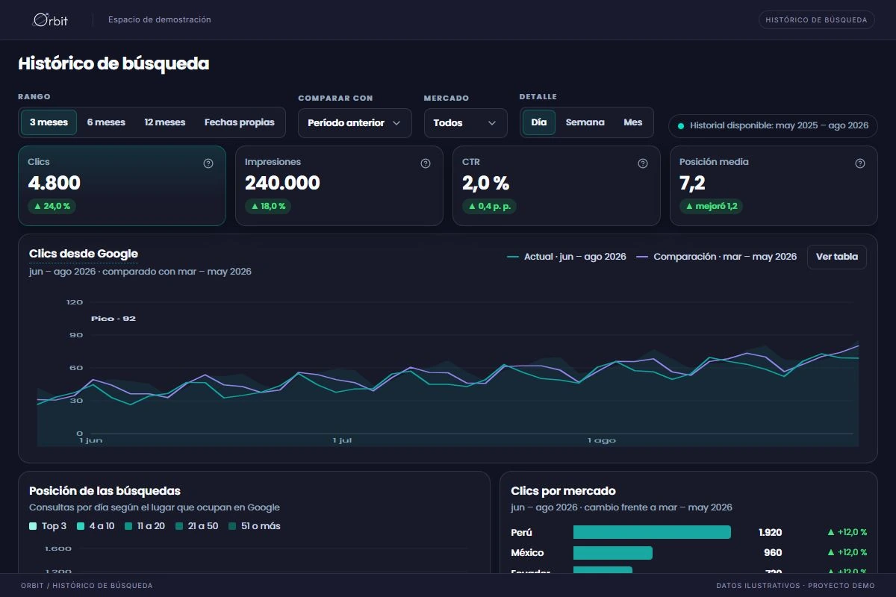The width and height of the screenshot is (896, 597).
Task: Click the México +12,0 % change
Action: point(847,553)
